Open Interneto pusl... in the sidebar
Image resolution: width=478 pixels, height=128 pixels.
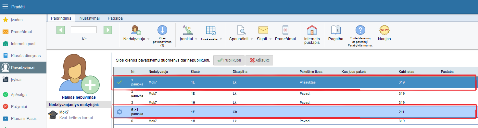23,44
